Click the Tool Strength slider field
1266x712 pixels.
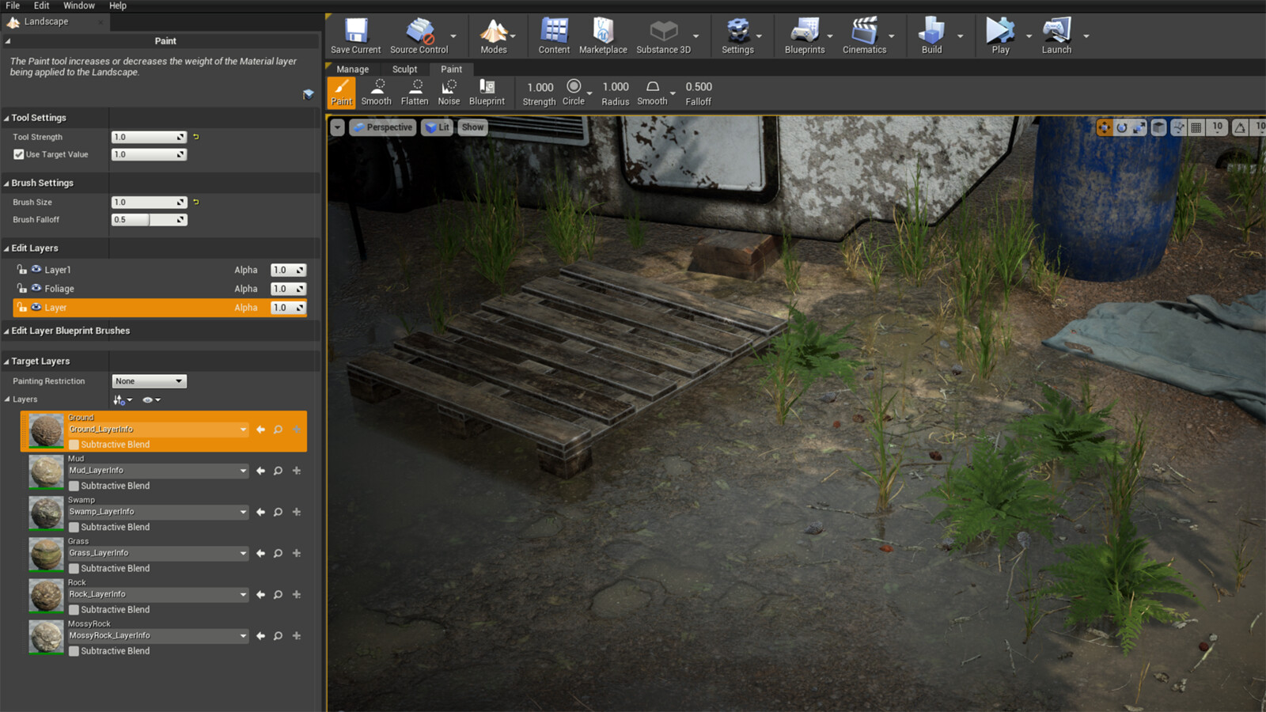tap(149, 137)
